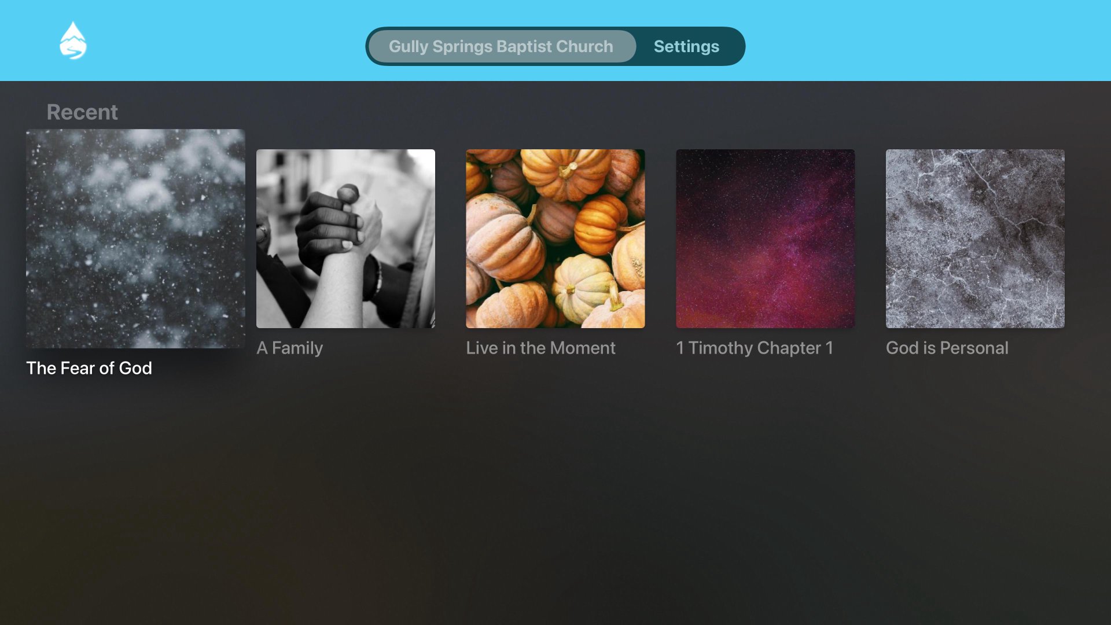This screenshot has height=625, width=1111.
Task: Click the Recent section heading
Action: (82, 112)
